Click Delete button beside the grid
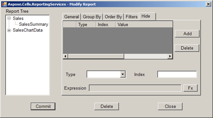 click(x=187, y=48)
